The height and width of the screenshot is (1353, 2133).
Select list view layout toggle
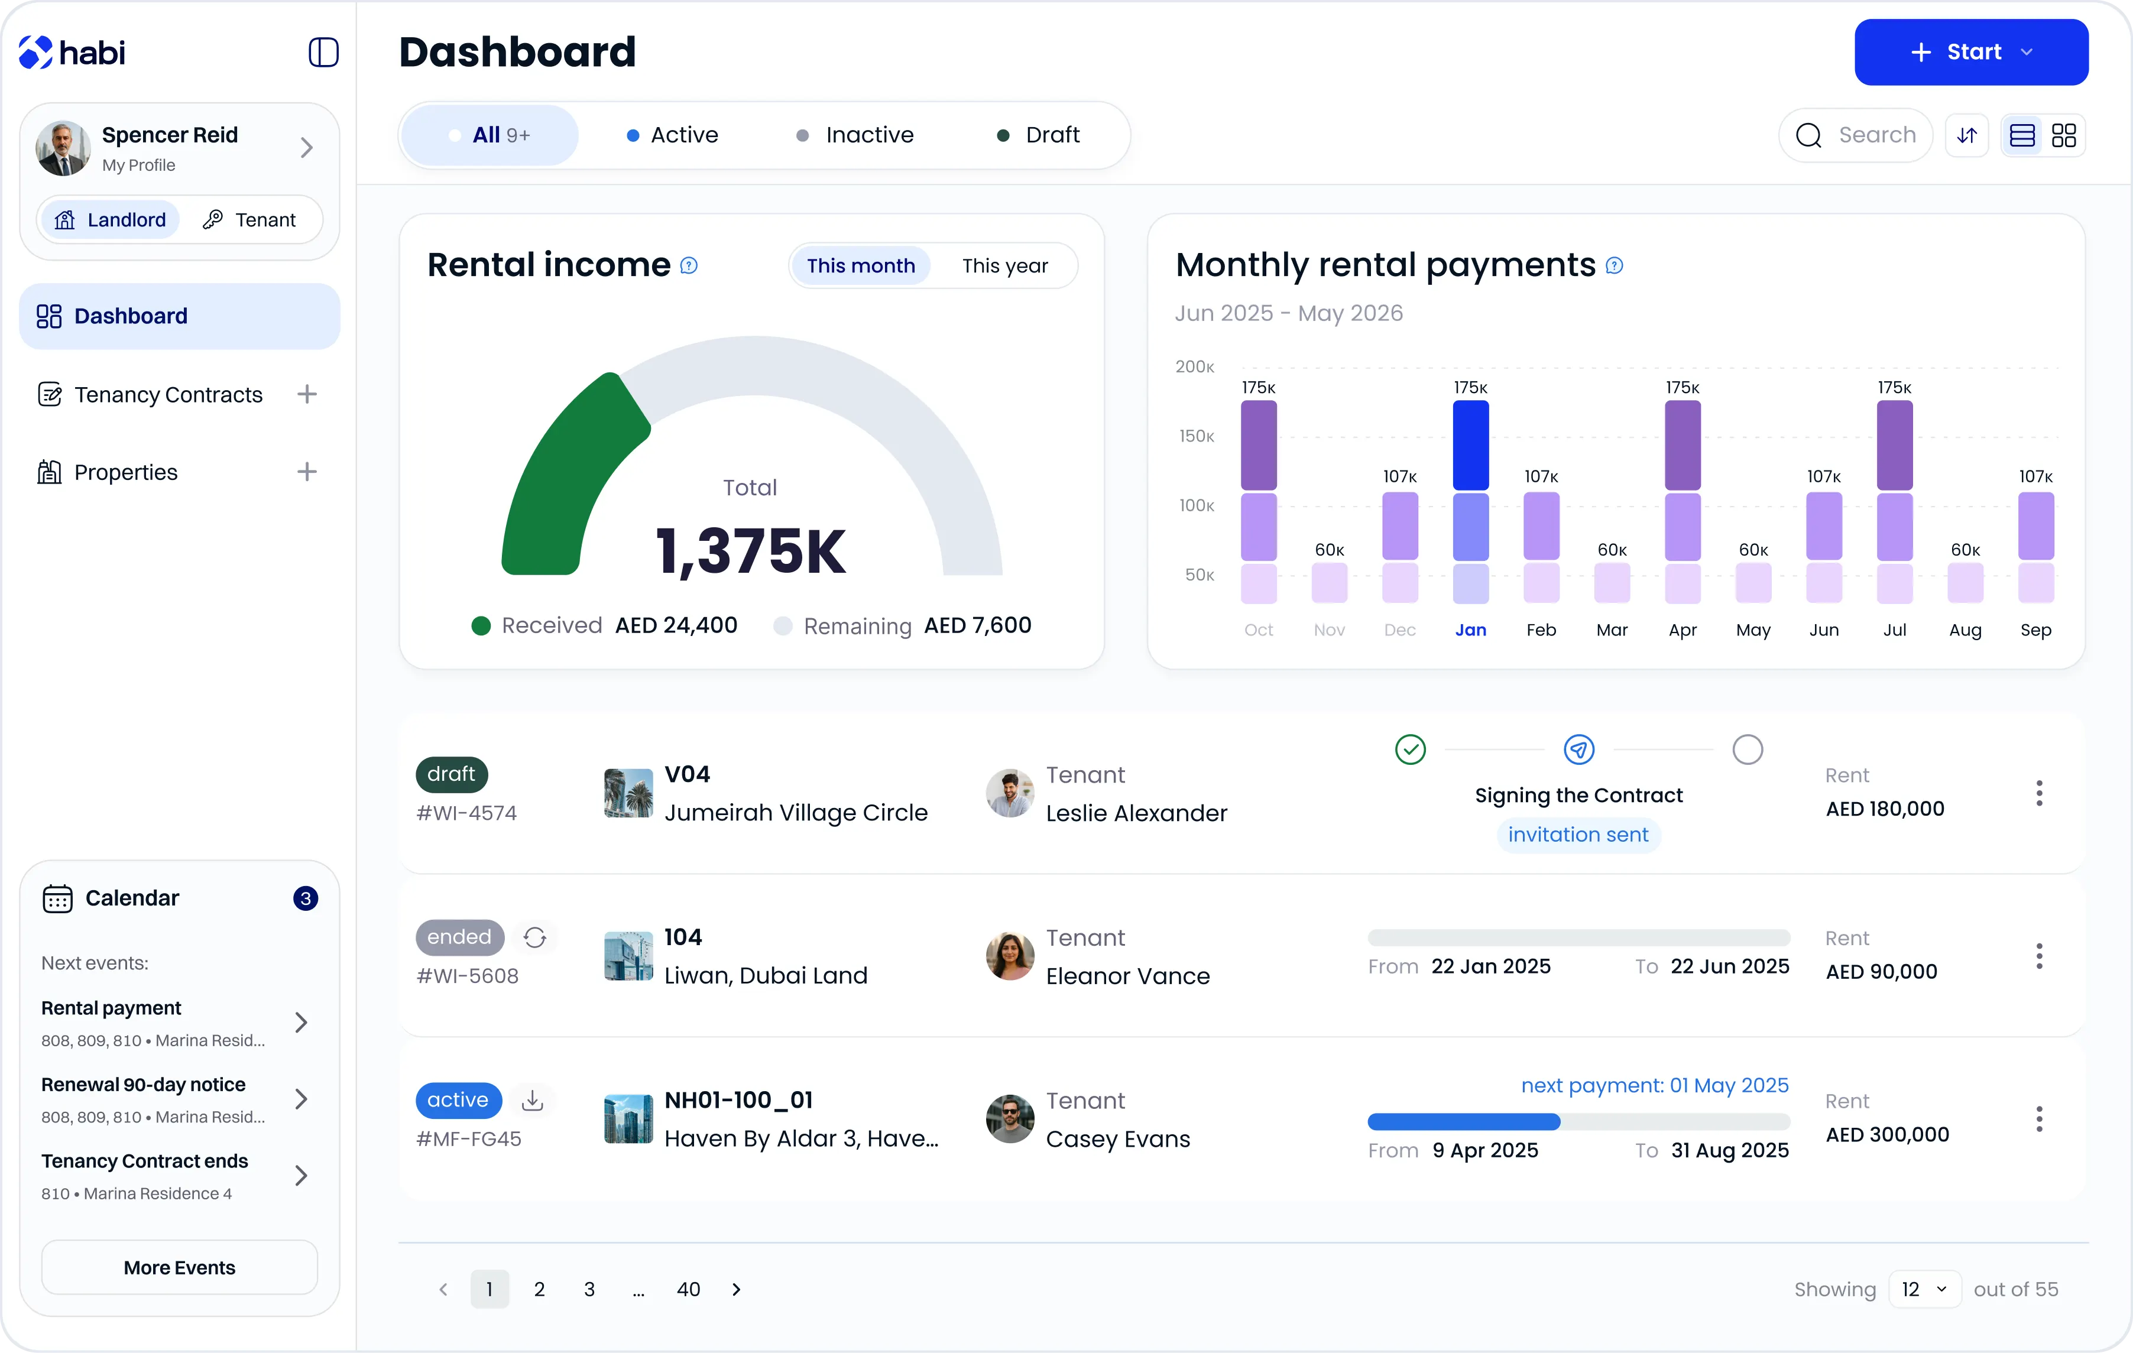pos(2022,135)
